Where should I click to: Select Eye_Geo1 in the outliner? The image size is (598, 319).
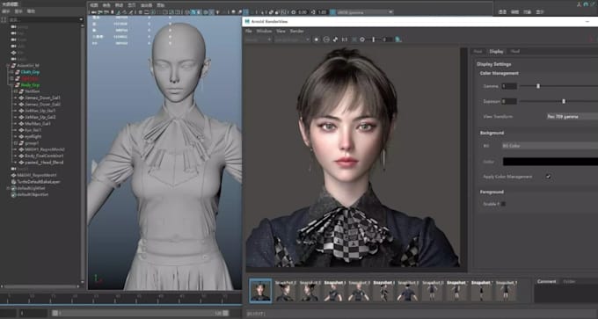point(33,130)
